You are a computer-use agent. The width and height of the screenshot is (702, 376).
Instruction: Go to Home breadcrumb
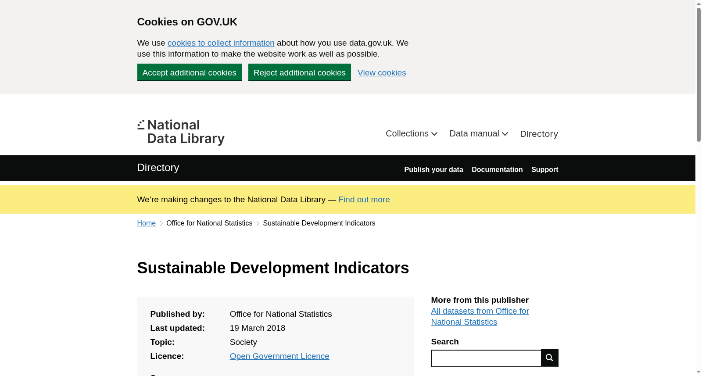(147, 223)
